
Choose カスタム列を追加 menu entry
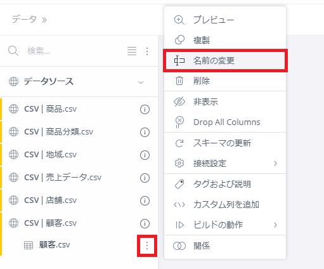(x=225, y=204)
